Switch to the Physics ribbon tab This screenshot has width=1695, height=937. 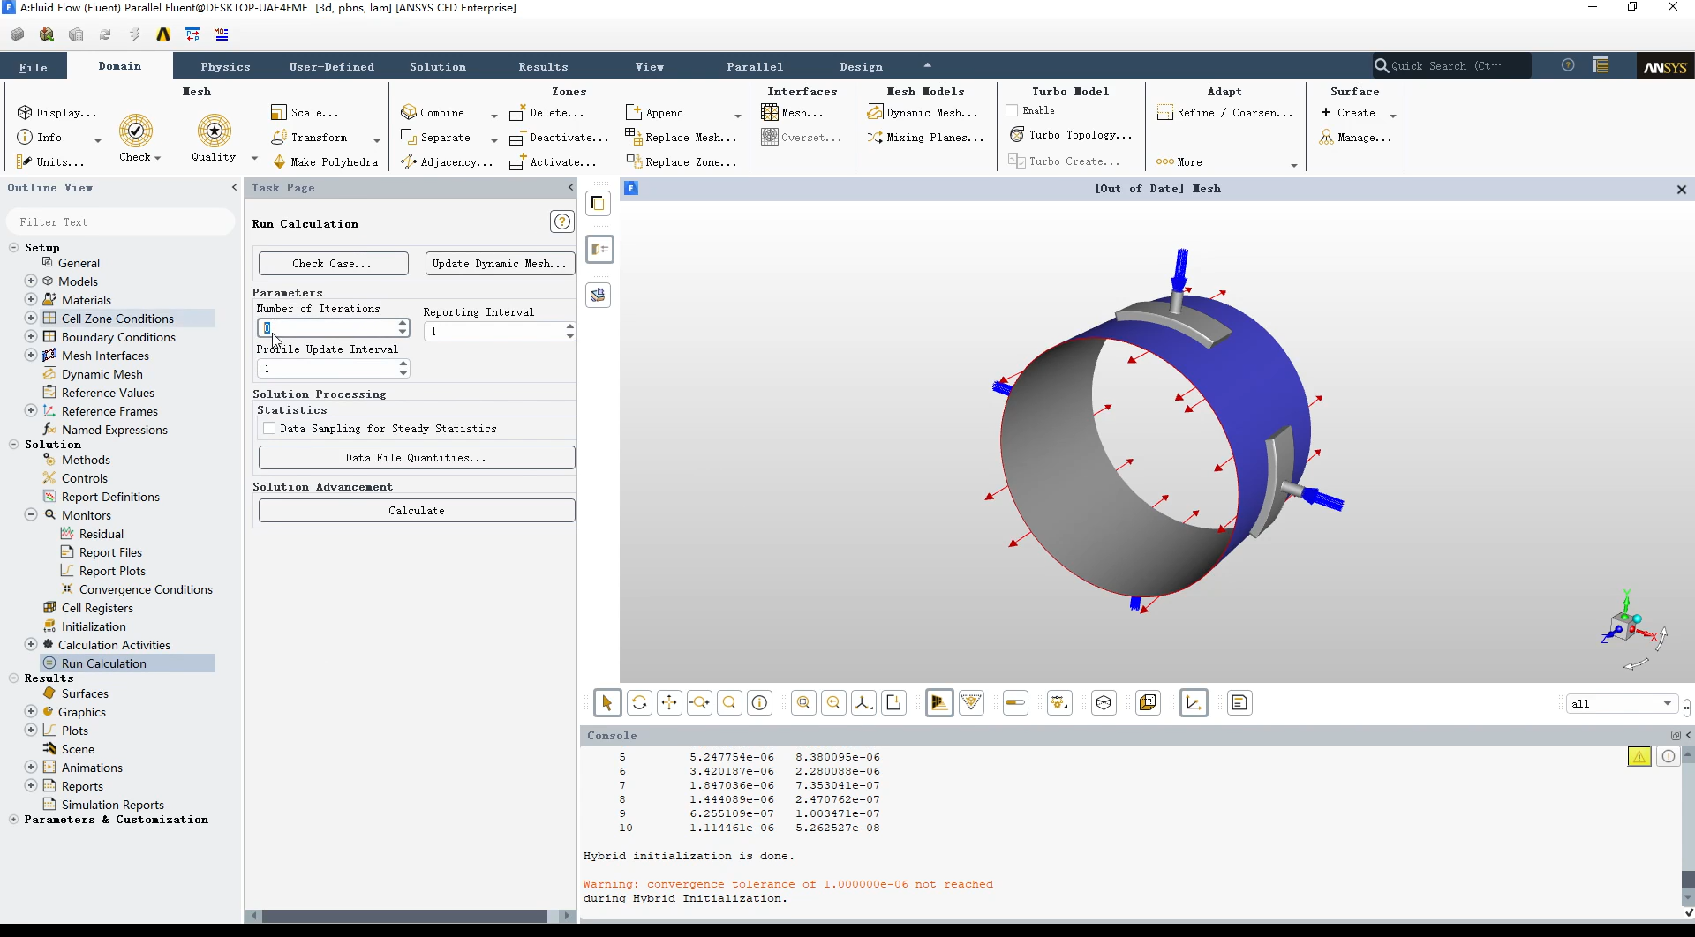coord(225,67)
